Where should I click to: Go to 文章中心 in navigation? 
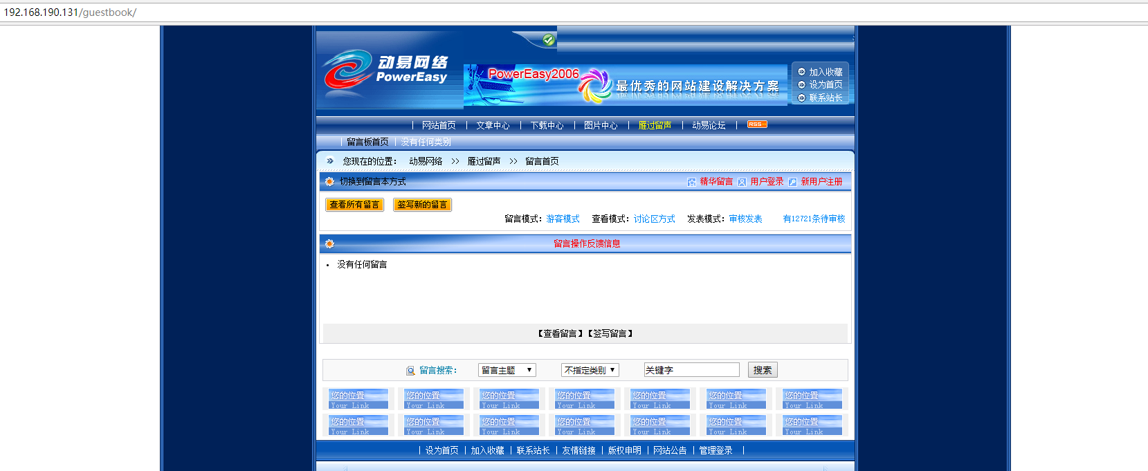click(493, 125)
